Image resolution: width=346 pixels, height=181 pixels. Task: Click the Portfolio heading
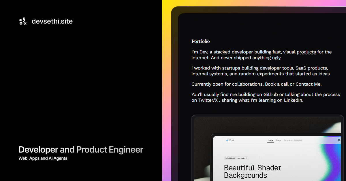point(201,41)
